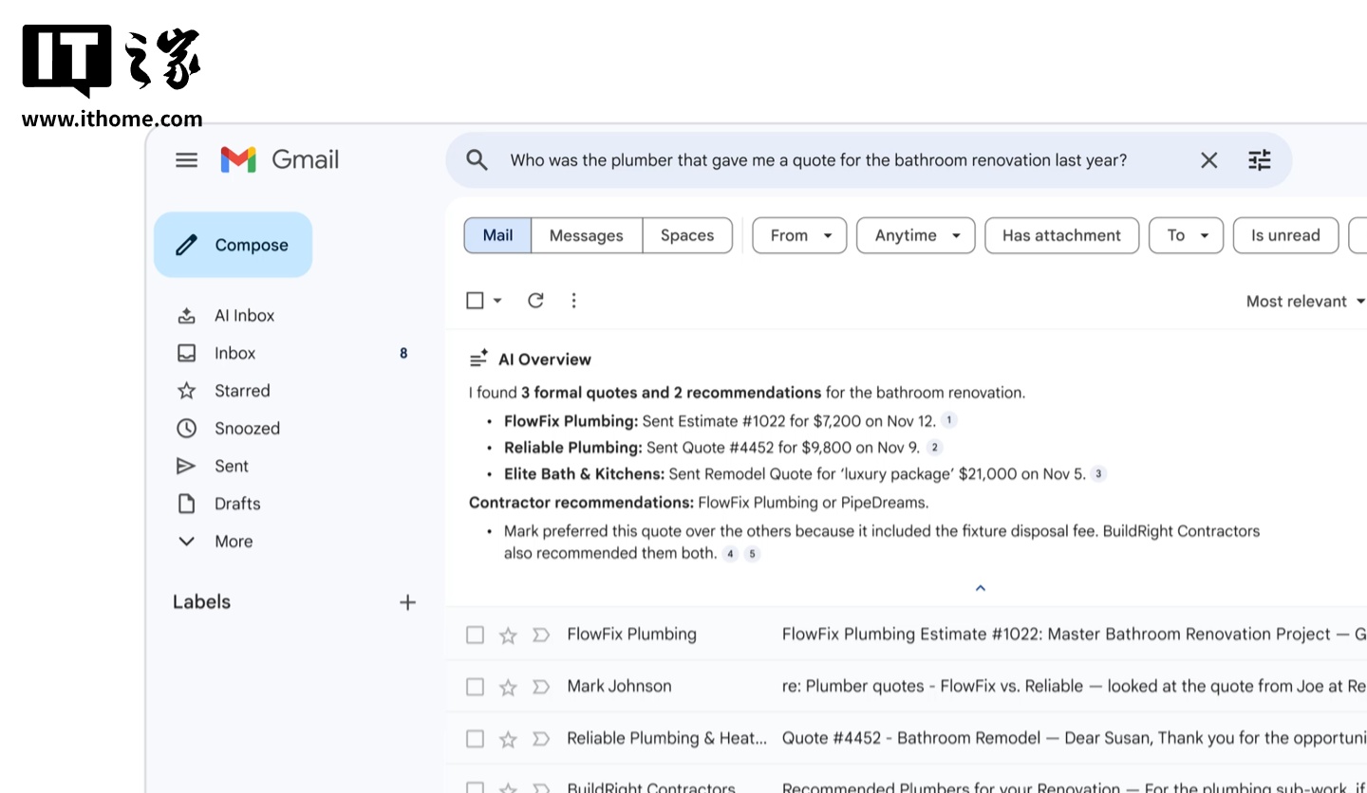Toggle the select-all conversations checkbox
Image resolution: width=1367 pixels, height=793 pixels.
click(x=475, y=300)
